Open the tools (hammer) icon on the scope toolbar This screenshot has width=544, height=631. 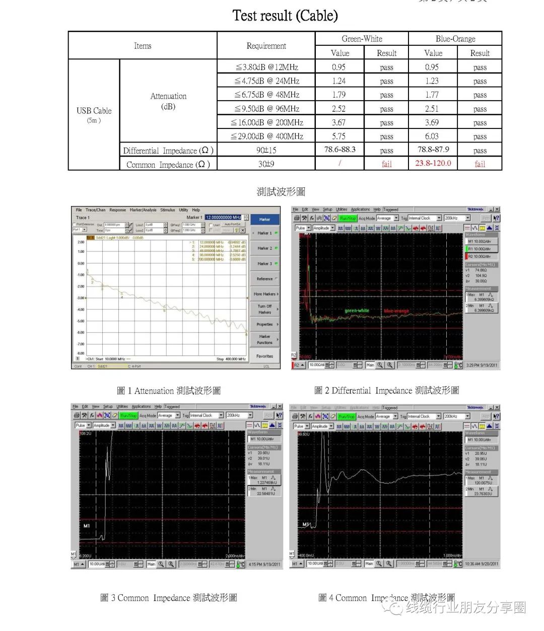tap(303, 218)
